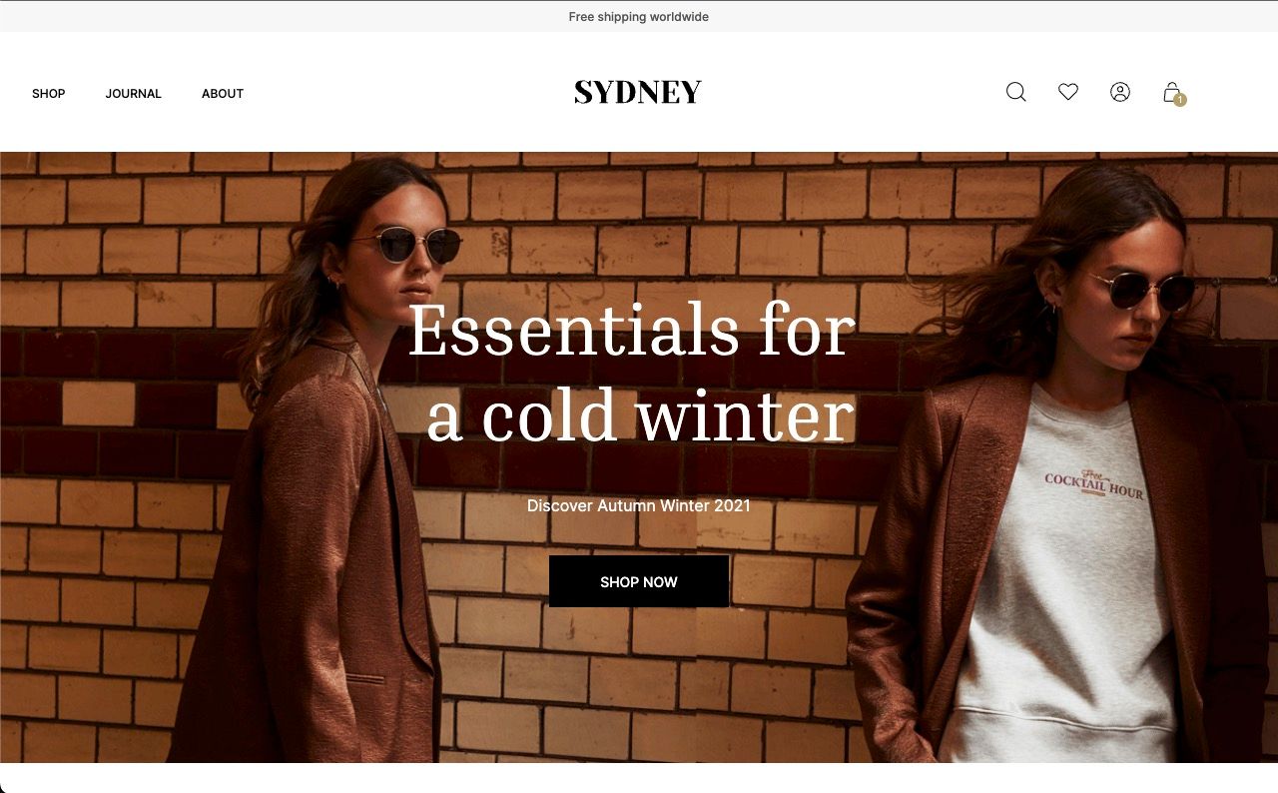Open the search magnifier icon
The height and width of the screenshot is (793, 1278).
click(x=1016, y=92)
